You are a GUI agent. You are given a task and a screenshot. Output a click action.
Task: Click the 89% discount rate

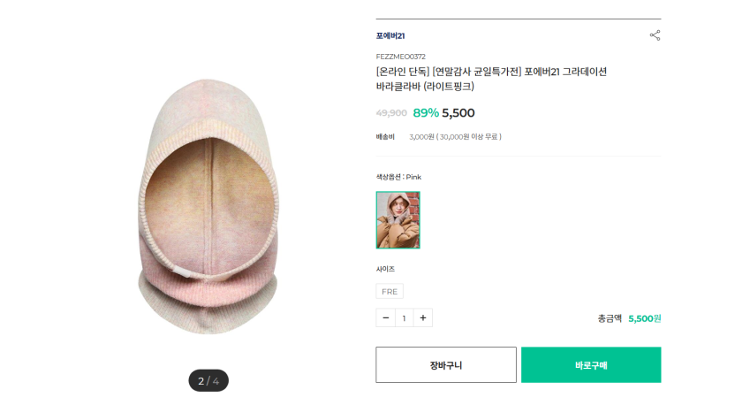pos(426,113)
